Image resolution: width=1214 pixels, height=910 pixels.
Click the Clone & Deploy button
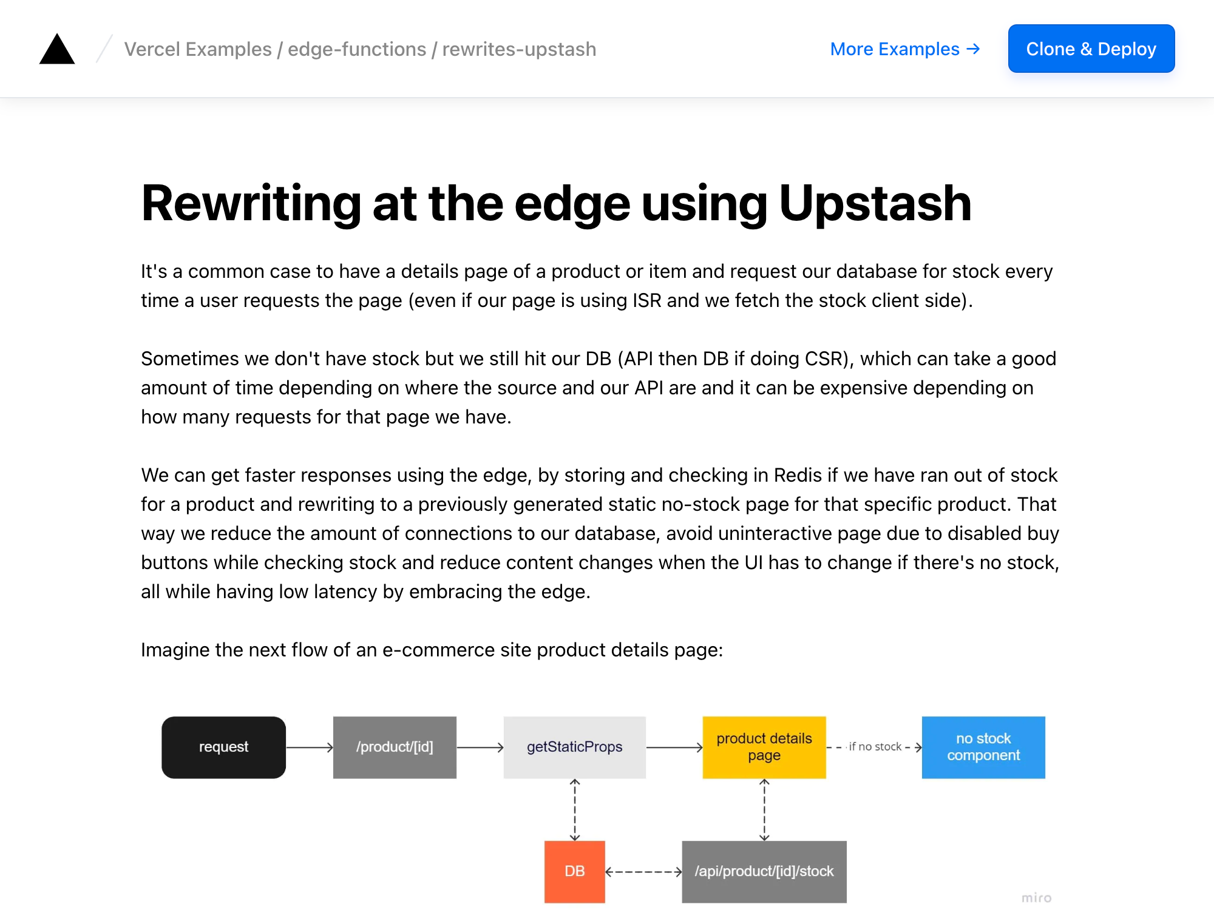click(x=1091, y=49)
